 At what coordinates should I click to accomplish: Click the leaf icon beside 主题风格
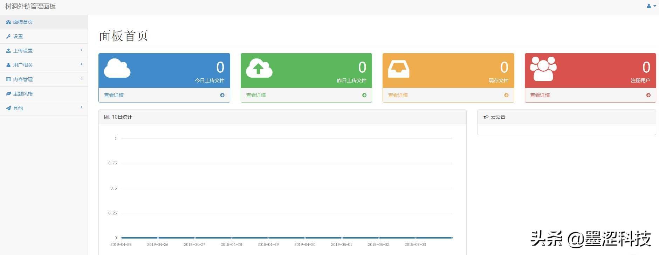pos(8,94)
